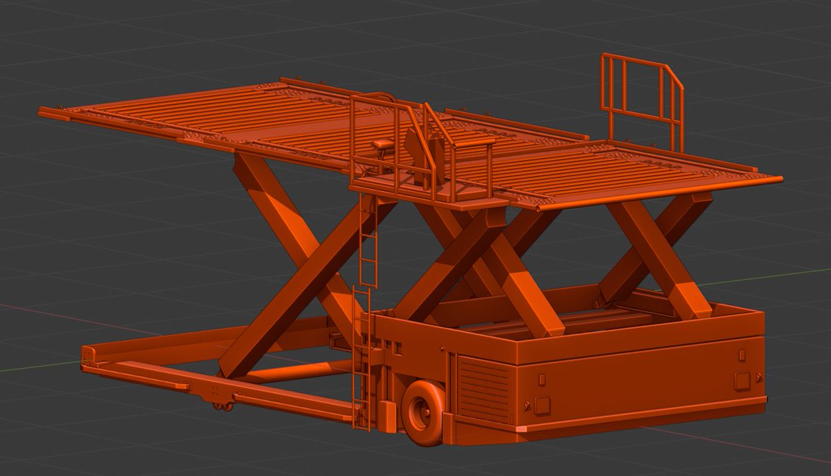
Task: Click the operator seat on the control platform
Action: coord(382,145)
